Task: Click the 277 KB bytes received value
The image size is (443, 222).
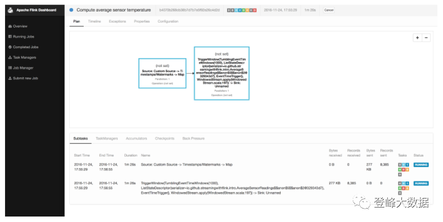Action: [x=335, y=183]
